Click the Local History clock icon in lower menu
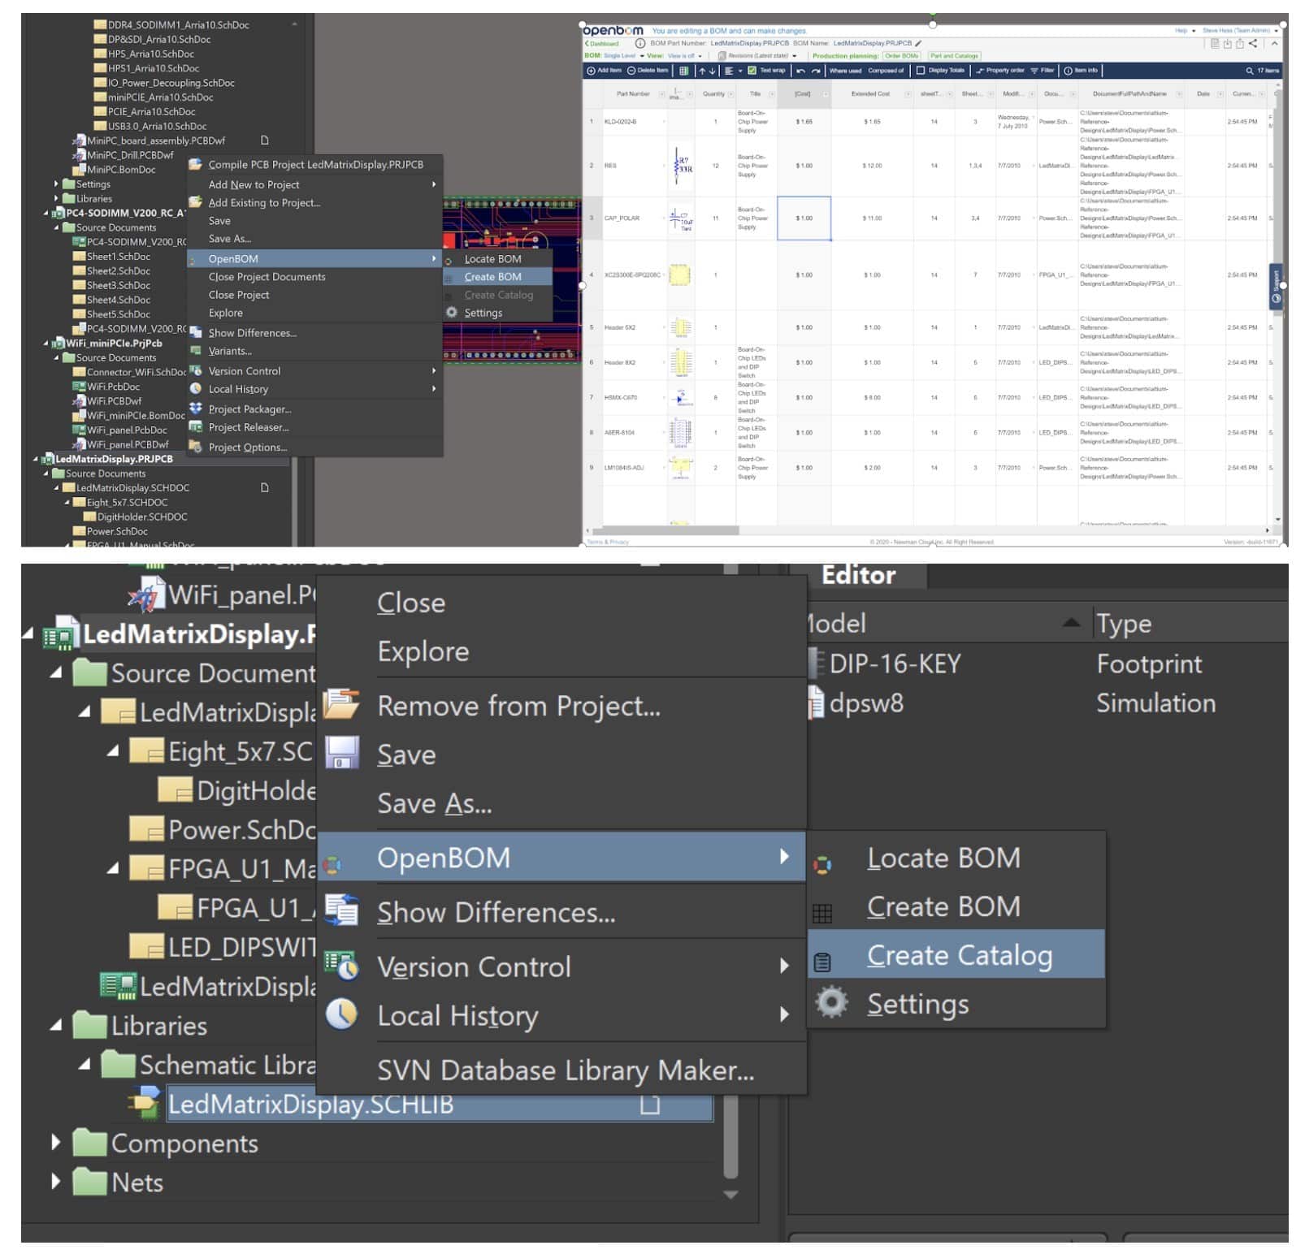 [x=342, y=1014]
